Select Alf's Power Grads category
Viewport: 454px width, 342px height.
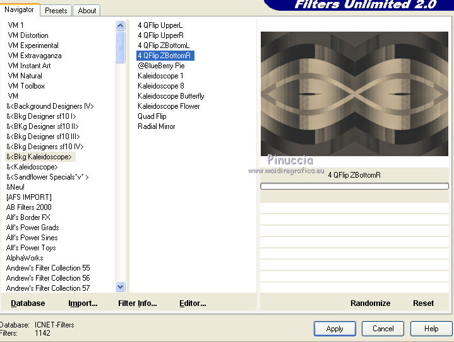click(32, 228)
